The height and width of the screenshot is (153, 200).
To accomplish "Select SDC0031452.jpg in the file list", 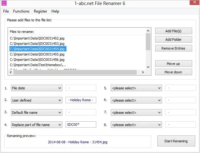I will pos(37,38).
